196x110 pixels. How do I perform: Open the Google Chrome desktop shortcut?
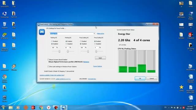(x=5, y=79)
